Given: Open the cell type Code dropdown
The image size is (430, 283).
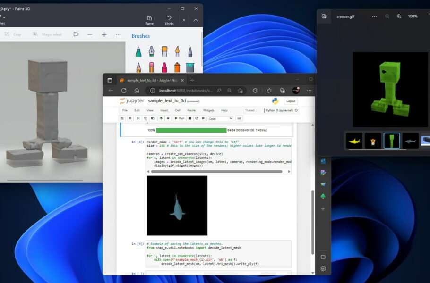Looking at the screenshot, I should [221, 118].
